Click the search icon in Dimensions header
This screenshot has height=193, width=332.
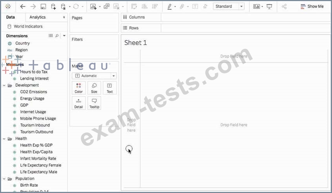[57, 36]
